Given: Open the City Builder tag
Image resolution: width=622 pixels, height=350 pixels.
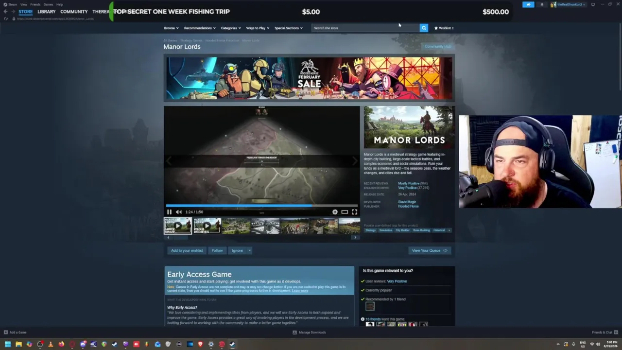Looking at the screenshot, I should [402, 230].
